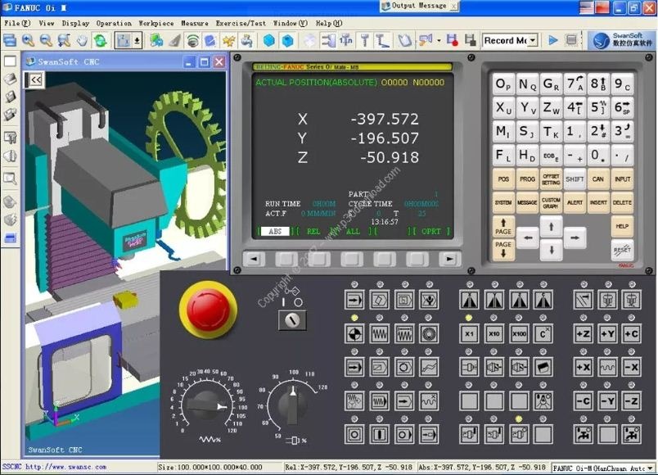
Task: Toggle the X1 handle increment button
Action: tap(469, 334)
